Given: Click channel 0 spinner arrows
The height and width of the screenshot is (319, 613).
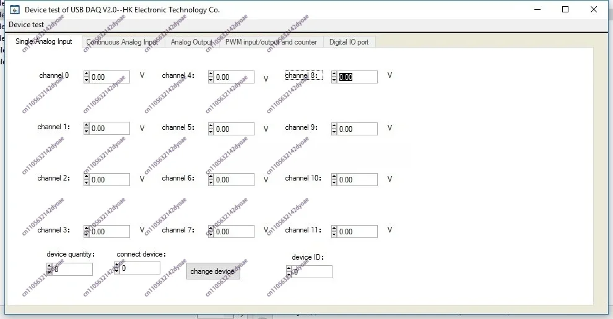Looking at the screenshot, I should pyautogui.click(x=87, y=77).
